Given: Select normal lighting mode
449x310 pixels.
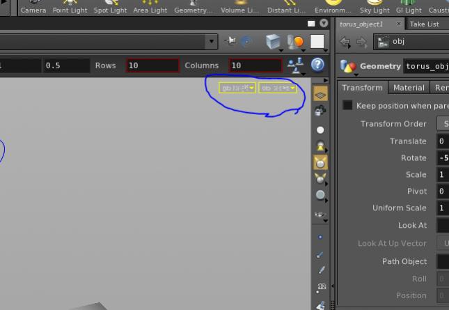Looking at the screenshot, I should click(320, 162).
